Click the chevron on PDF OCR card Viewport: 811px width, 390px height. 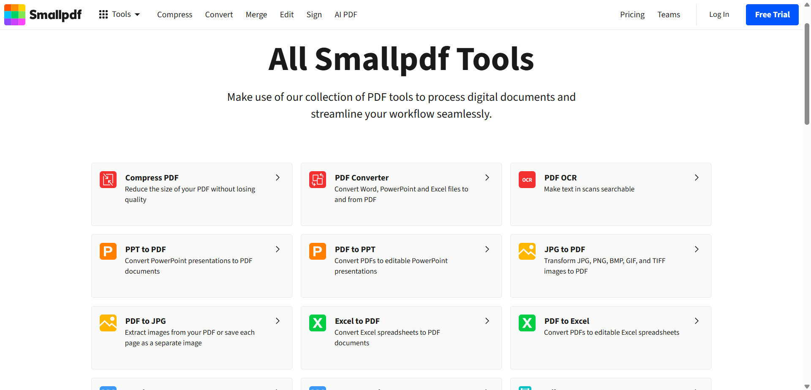[x=697, y=178]
